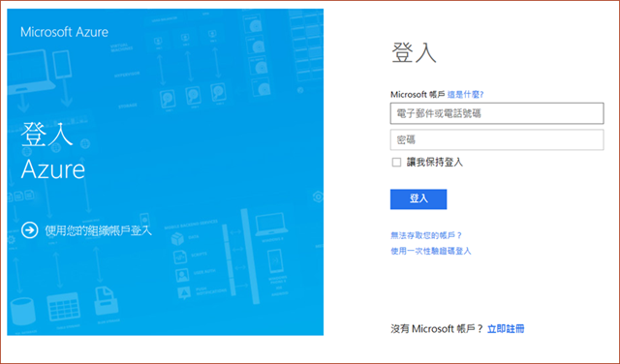Image resolution: width=620 pixels, height=364 pixels.
Task: Click the Microsoft Azure logo text
Action: [64, 32]
